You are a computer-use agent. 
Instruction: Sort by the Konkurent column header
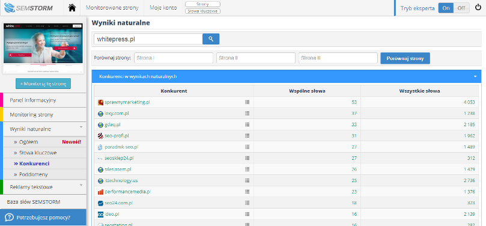(x=174, y=91)
